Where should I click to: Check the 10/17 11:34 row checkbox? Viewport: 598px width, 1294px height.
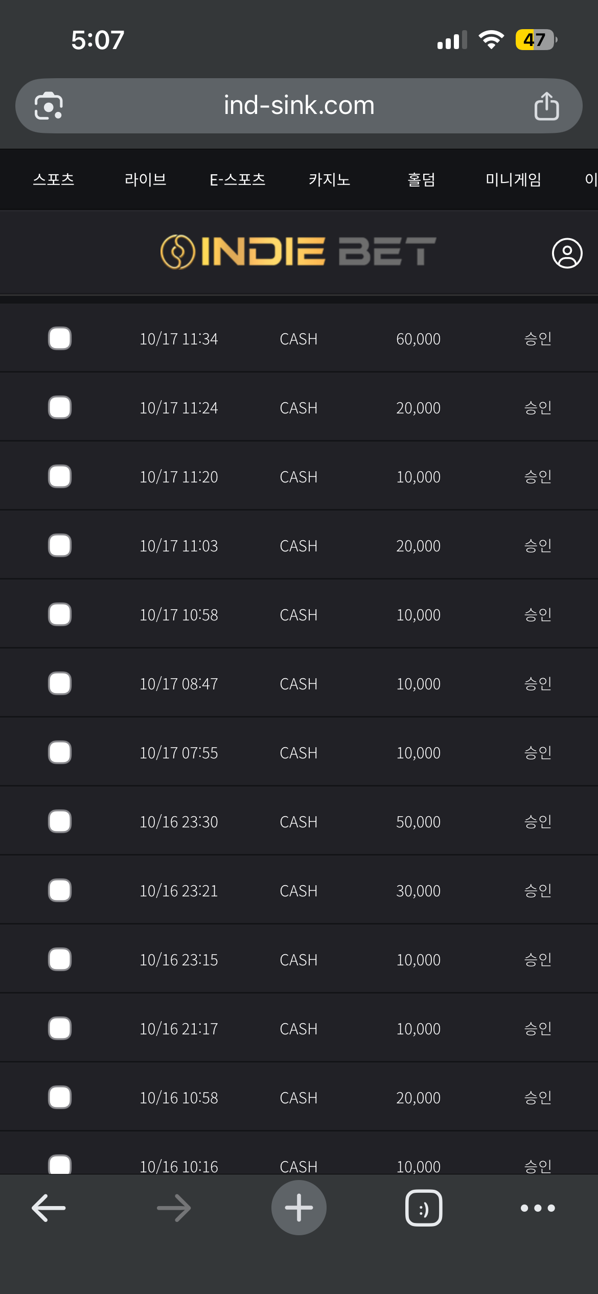(60, 338)
